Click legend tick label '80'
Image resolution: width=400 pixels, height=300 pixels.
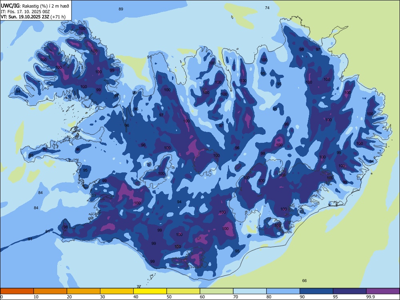[269, 297]
